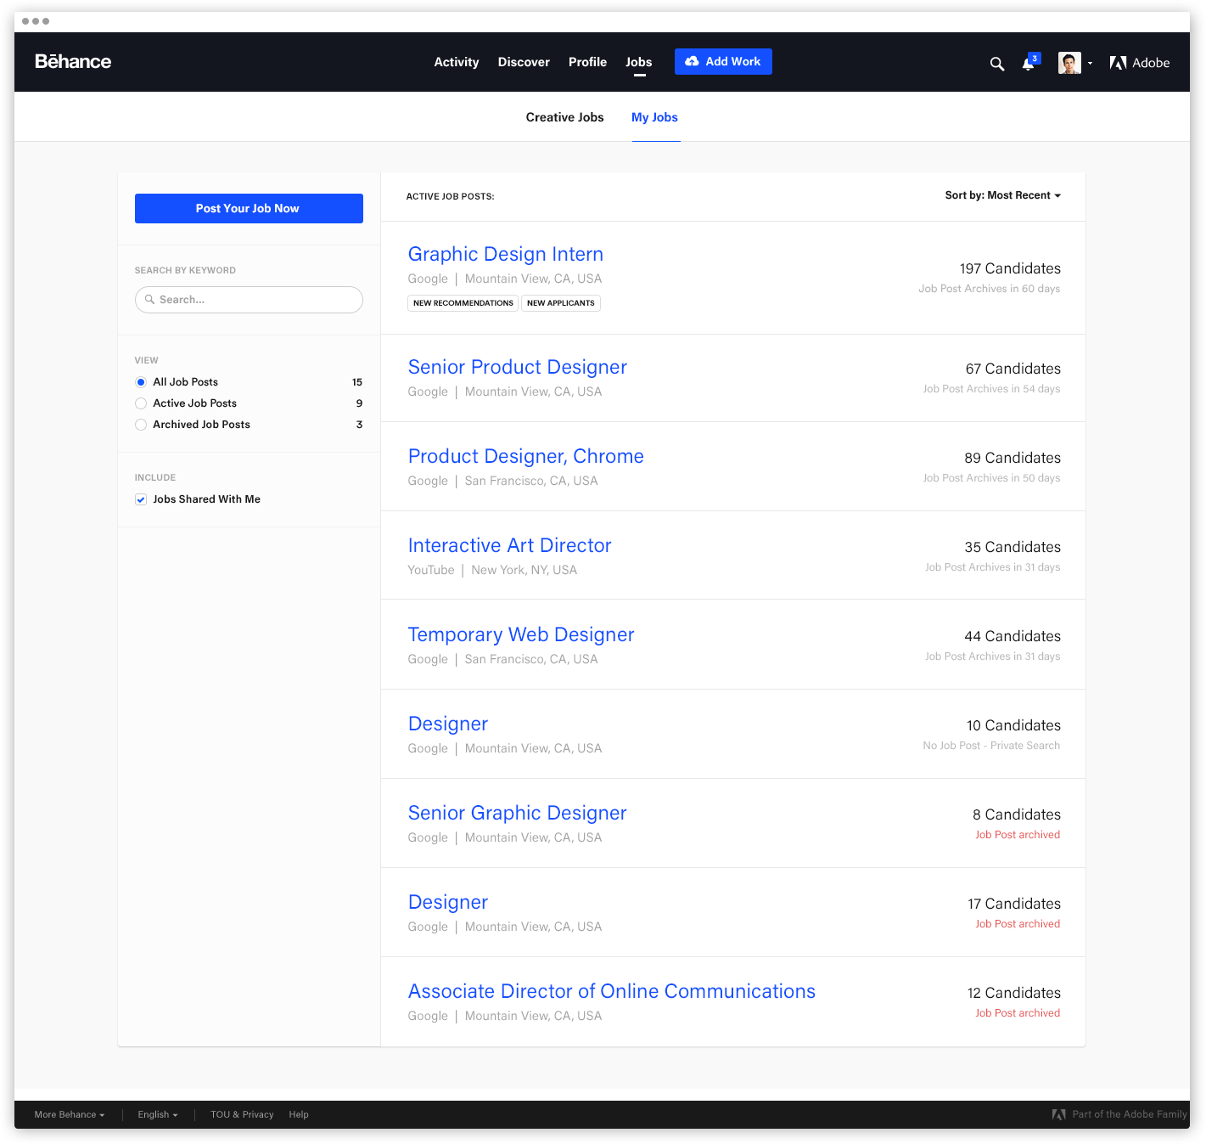The width and height of the screenshot is (1206, 1144).
Task: Click the 44 Candidates count
Action: pyautogui.click(x=1012, y=636)
